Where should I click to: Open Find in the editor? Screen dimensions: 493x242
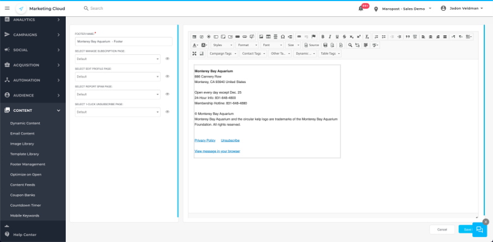point(350,45)
